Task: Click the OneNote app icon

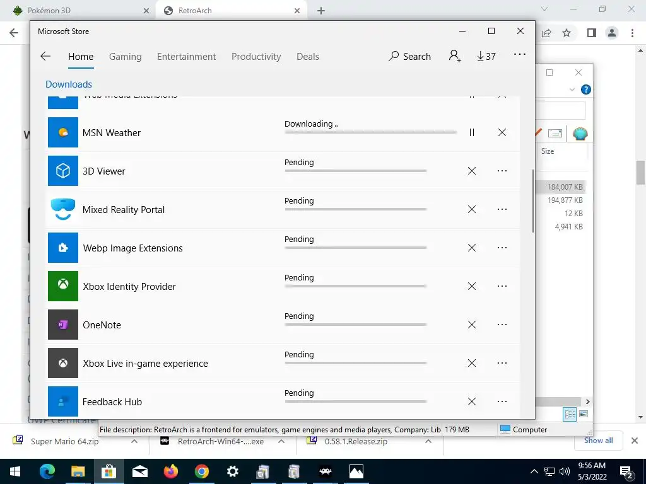Action: click(63, 325)
